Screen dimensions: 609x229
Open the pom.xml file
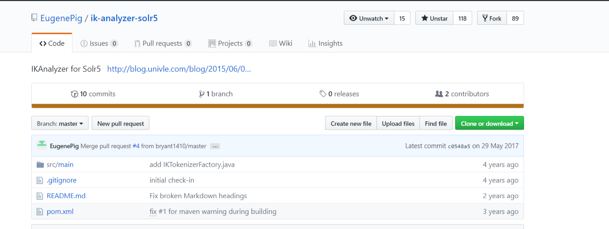point(60,212)
